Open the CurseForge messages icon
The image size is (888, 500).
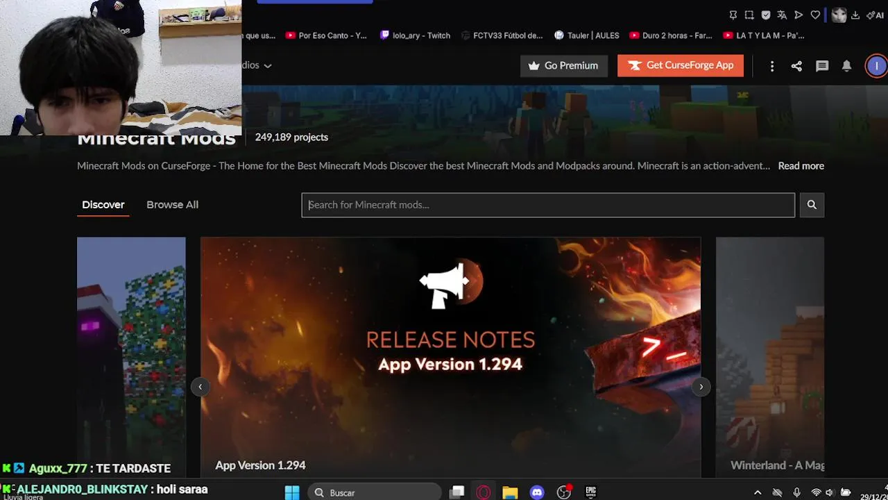(822, 66)
